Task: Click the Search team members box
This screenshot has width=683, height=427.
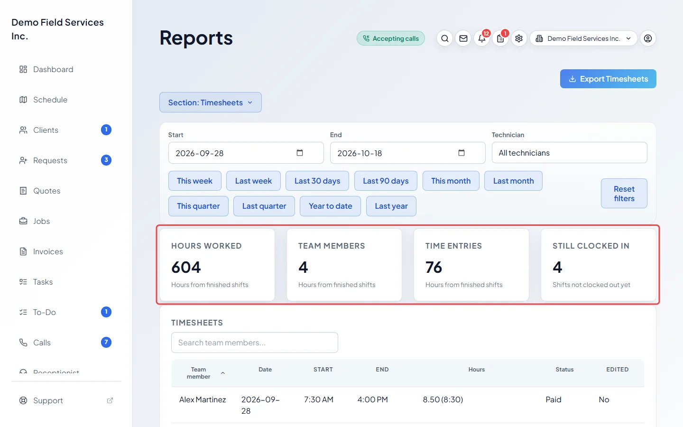Action: pyautogui.click(x=255, y=343)
